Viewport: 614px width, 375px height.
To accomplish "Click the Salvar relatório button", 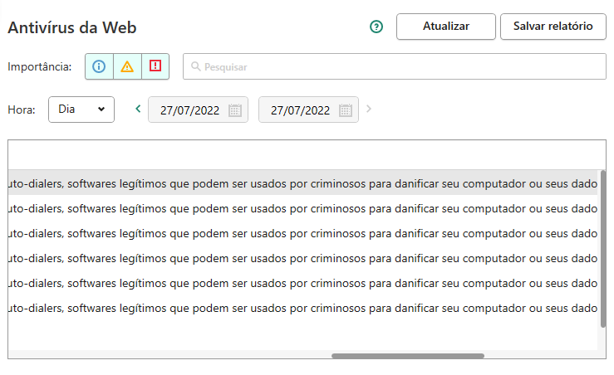I will (553, 27).
